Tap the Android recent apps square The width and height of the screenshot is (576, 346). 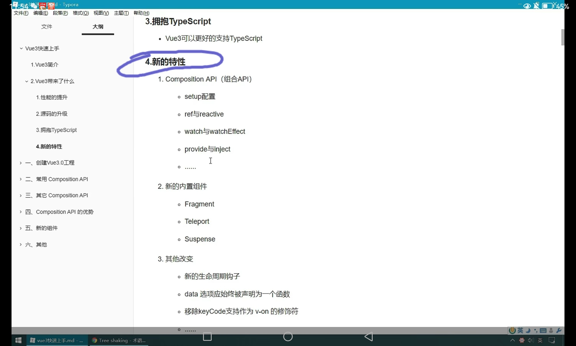click(x=207, y=336)
